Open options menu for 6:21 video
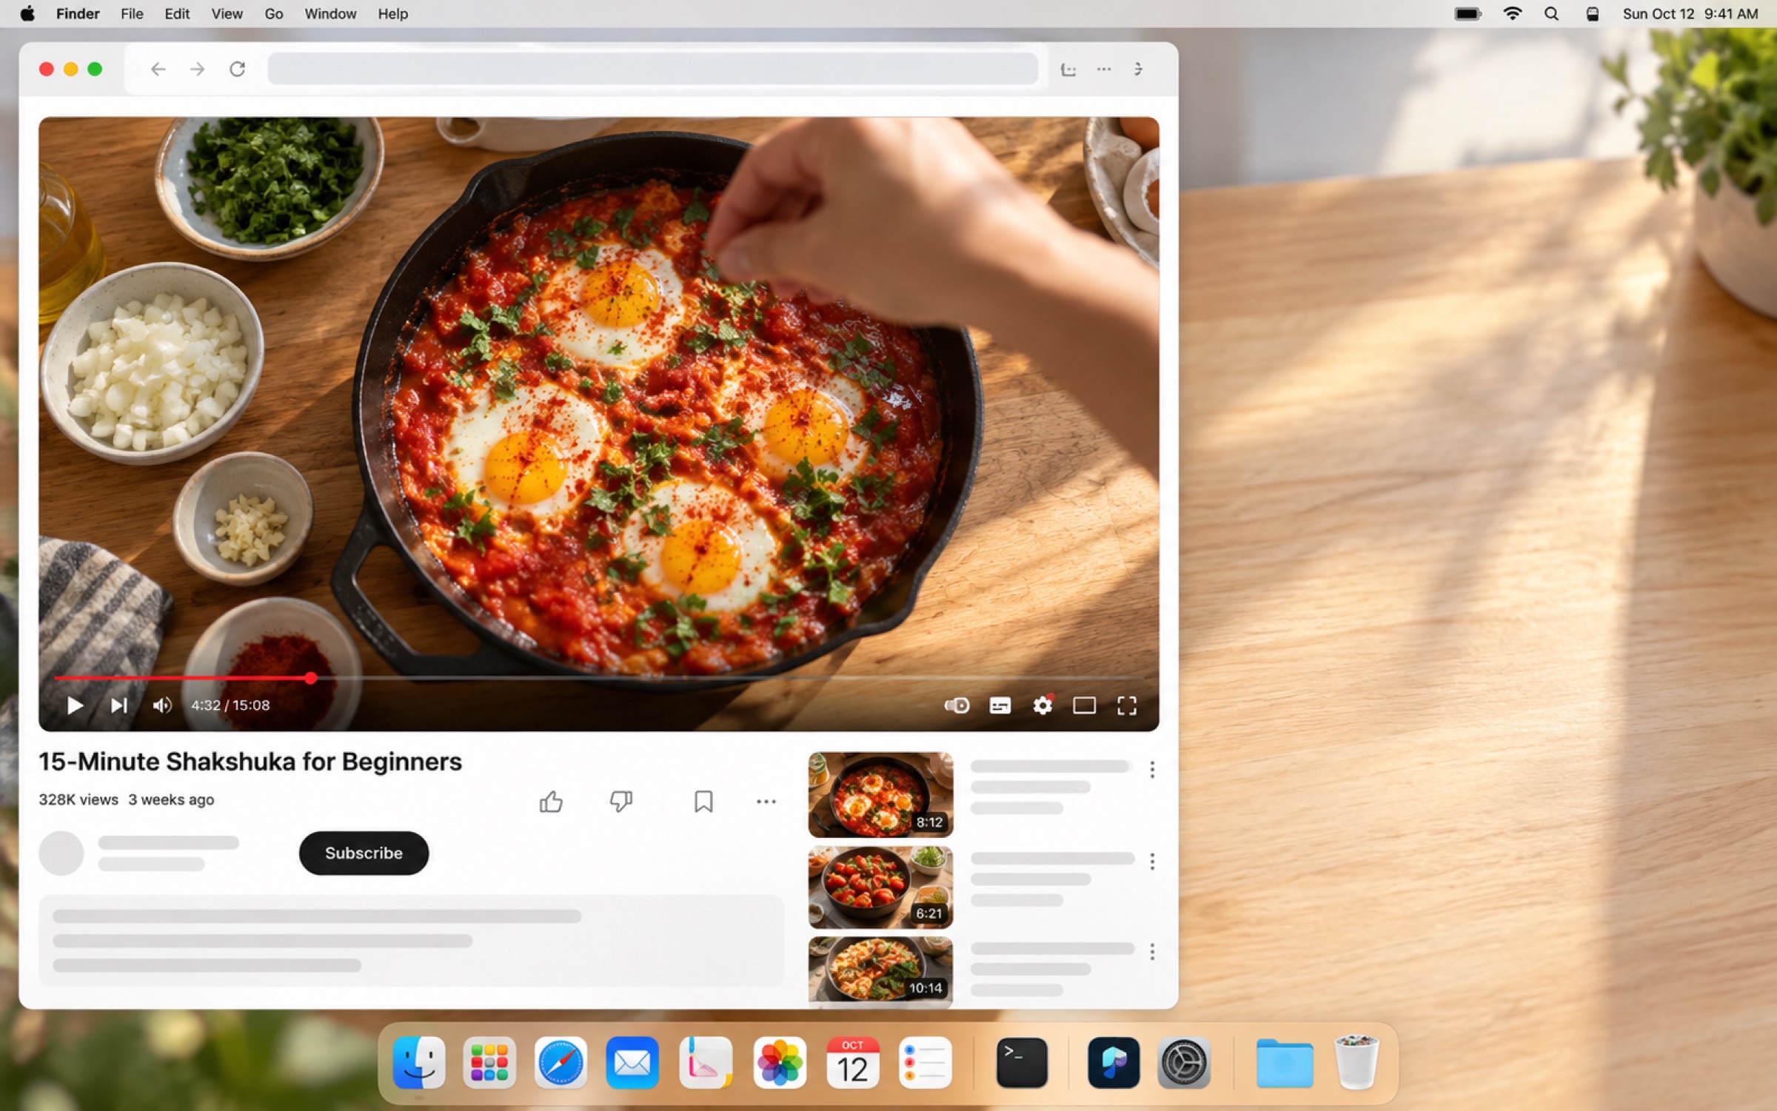The image size is (1777, 1111). tap(1152, 861)
